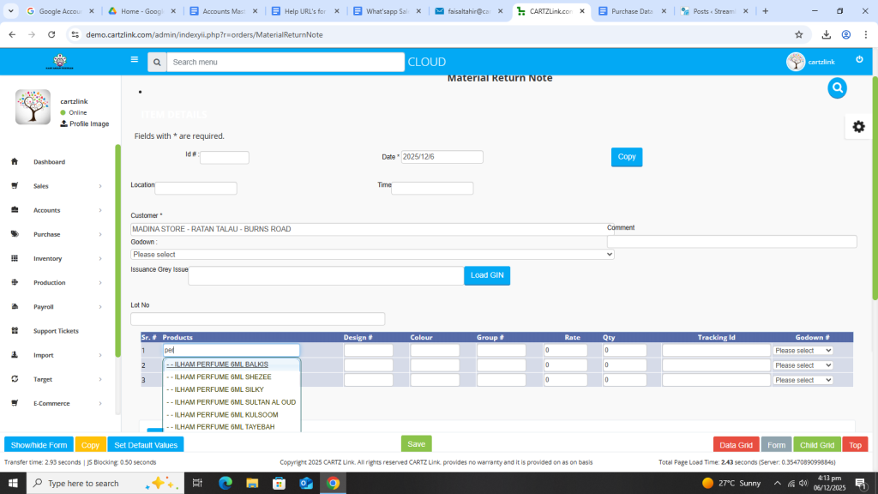
Task: Click the hamburger menu icon in header
Action: [x=134, y=60]
